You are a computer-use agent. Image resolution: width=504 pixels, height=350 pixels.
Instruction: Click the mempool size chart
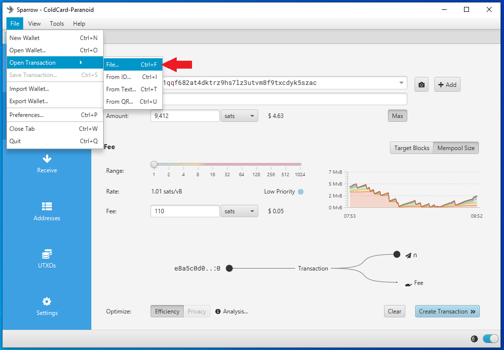(x=414, y=190)
